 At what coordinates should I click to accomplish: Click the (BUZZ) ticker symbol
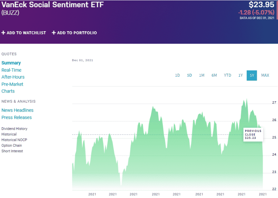[x=10, y=13]
